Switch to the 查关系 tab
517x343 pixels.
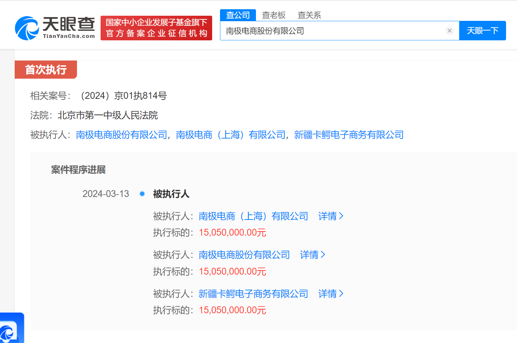point(309,15)
